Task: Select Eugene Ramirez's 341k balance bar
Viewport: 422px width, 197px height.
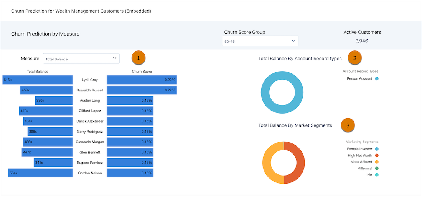Action: coord(53,163)
